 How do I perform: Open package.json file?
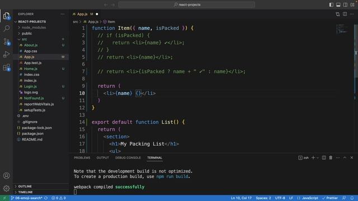pyautogui.click(x=32, y=133)
